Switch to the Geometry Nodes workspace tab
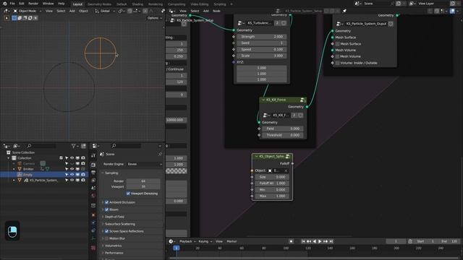 pyautogui.click(x=99, y=4)
